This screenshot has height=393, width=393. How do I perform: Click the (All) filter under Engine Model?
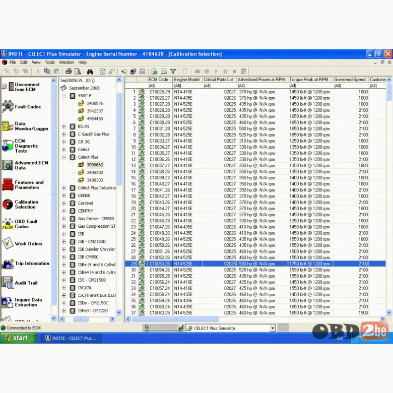(187, 86)
